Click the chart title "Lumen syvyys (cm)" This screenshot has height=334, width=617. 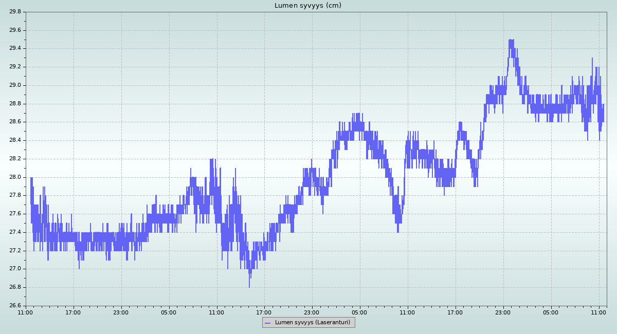coord(307,6)
